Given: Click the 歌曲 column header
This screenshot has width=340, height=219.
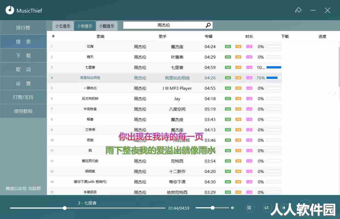Looking at the screenshot, I should point(101,36).
